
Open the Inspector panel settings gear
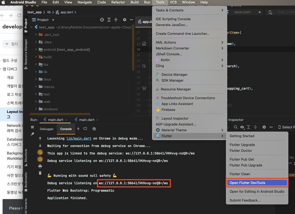click(264, 127)
